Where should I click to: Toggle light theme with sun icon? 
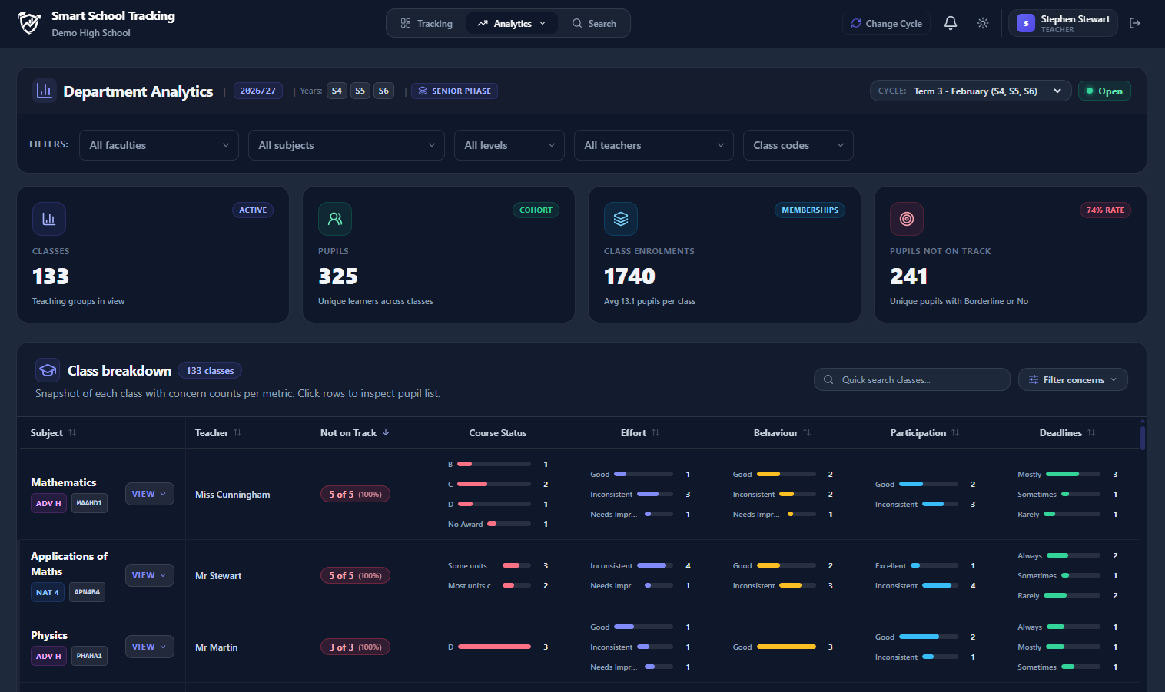(983, 23)
